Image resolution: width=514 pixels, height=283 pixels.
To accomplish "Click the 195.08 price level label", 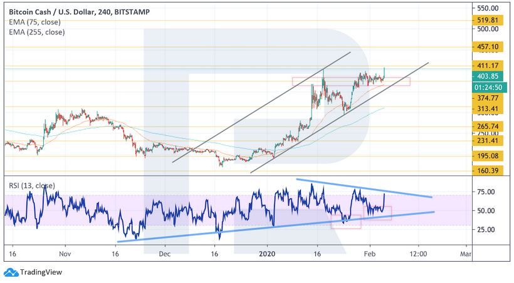I will tap(488, 156).
